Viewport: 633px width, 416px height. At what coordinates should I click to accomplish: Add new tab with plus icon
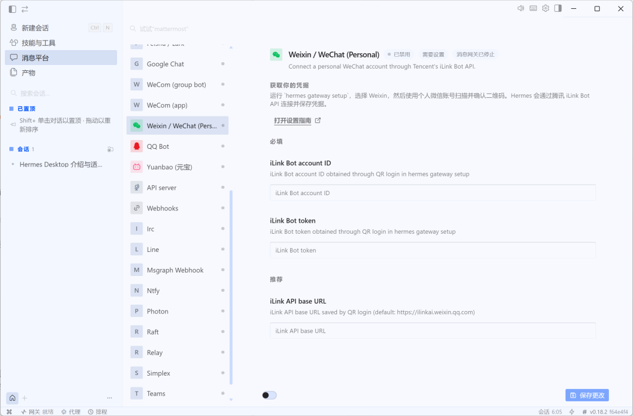(x=25, y=398)
